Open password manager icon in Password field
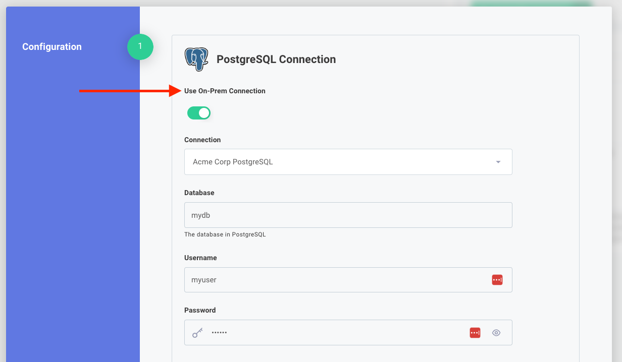 (475, 333)
